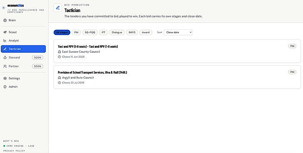Filter bids by Dialogue stage
The height and width of the screenshot is (153, 303).
pyautogui.click(x=117, y=32)
